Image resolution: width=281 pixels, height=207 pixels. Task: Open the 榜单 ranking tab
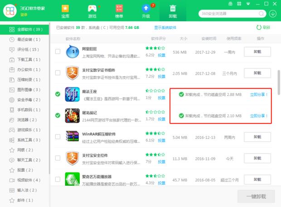[119, 11]
